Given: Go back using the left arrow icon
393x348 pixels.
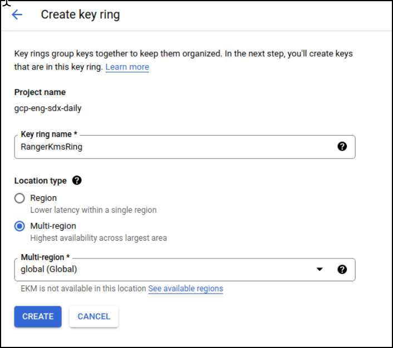Looking at the screenshot, I should [17, 14].
